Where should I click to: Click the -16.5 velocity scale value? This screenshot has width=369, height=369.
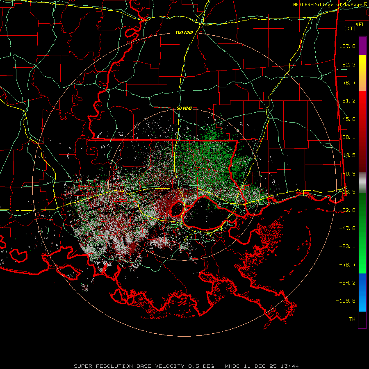click(347, 192)
